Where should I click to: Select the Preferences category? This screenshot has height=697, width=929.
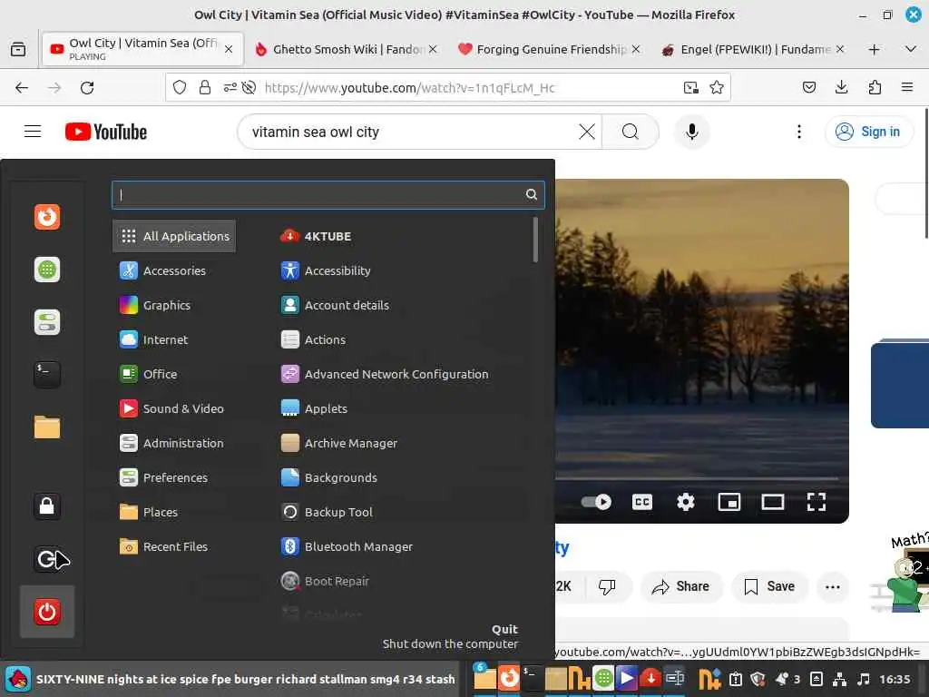pyautogui.click(x=174, y=477)
